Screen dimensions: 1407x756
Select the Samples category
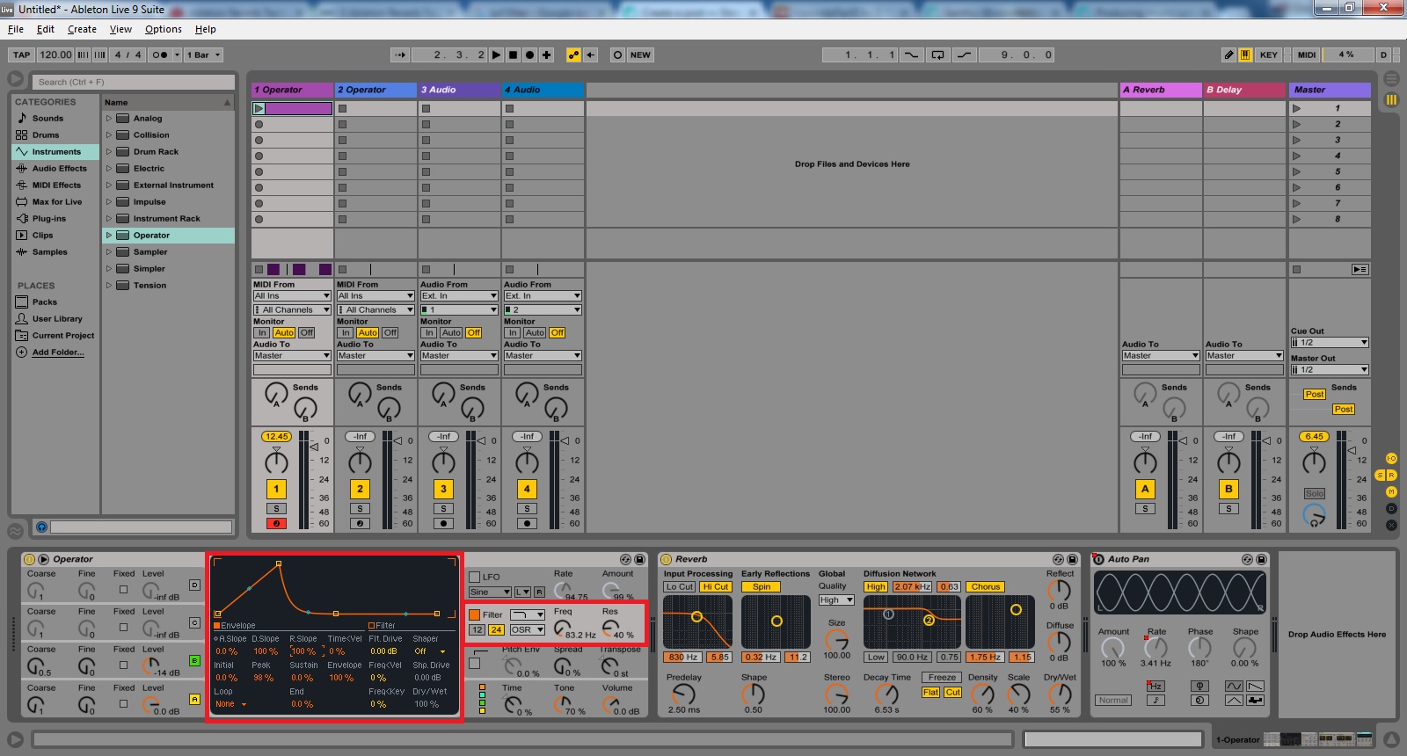tap(49, 252)
